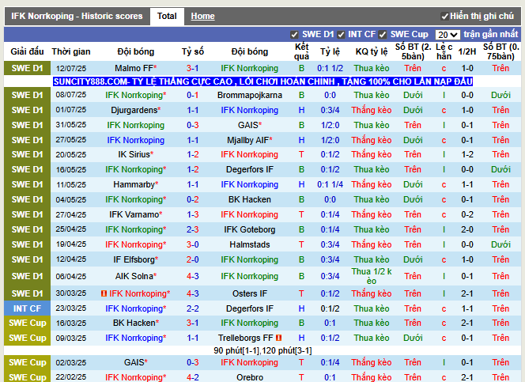Viewport: 525px width, 382px height.
Task: Click the KQ tỷ lệ column header
Action: click(372, 51)
